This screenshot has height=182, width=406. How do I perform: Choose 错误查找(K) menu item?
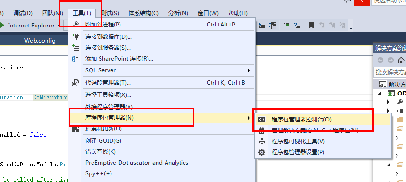(162, 152)
